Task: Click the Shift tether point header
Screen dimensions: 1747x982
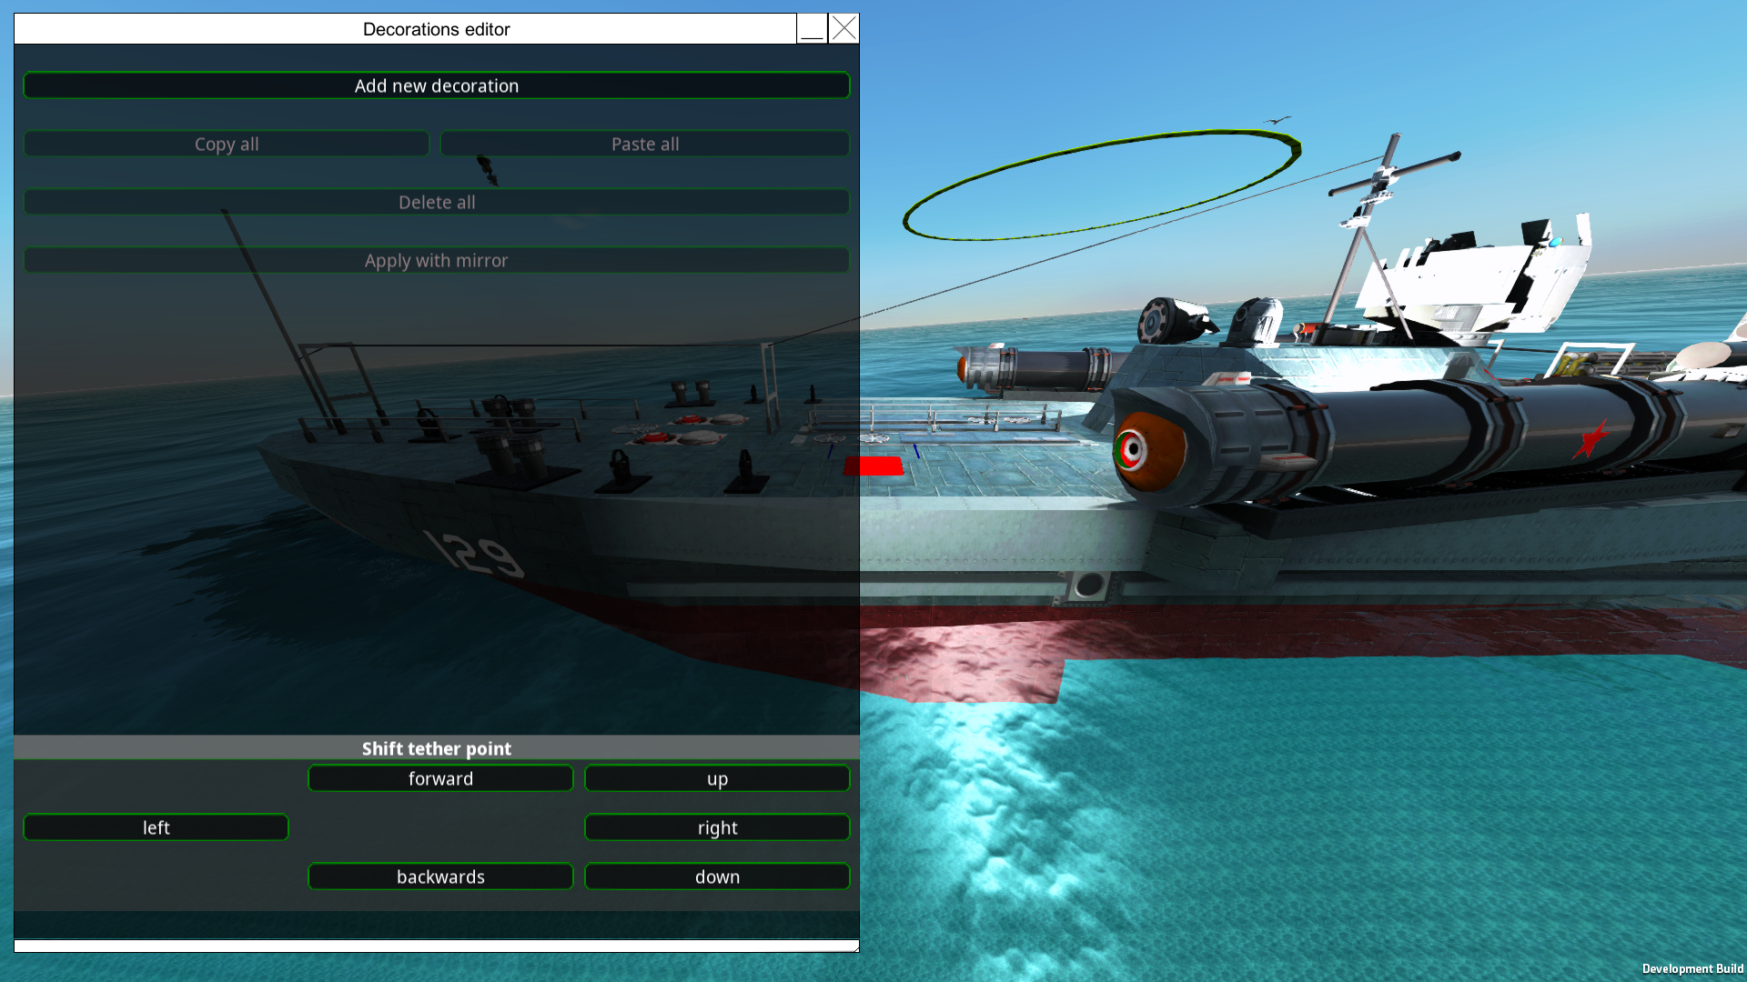Action: pos(437,748)
